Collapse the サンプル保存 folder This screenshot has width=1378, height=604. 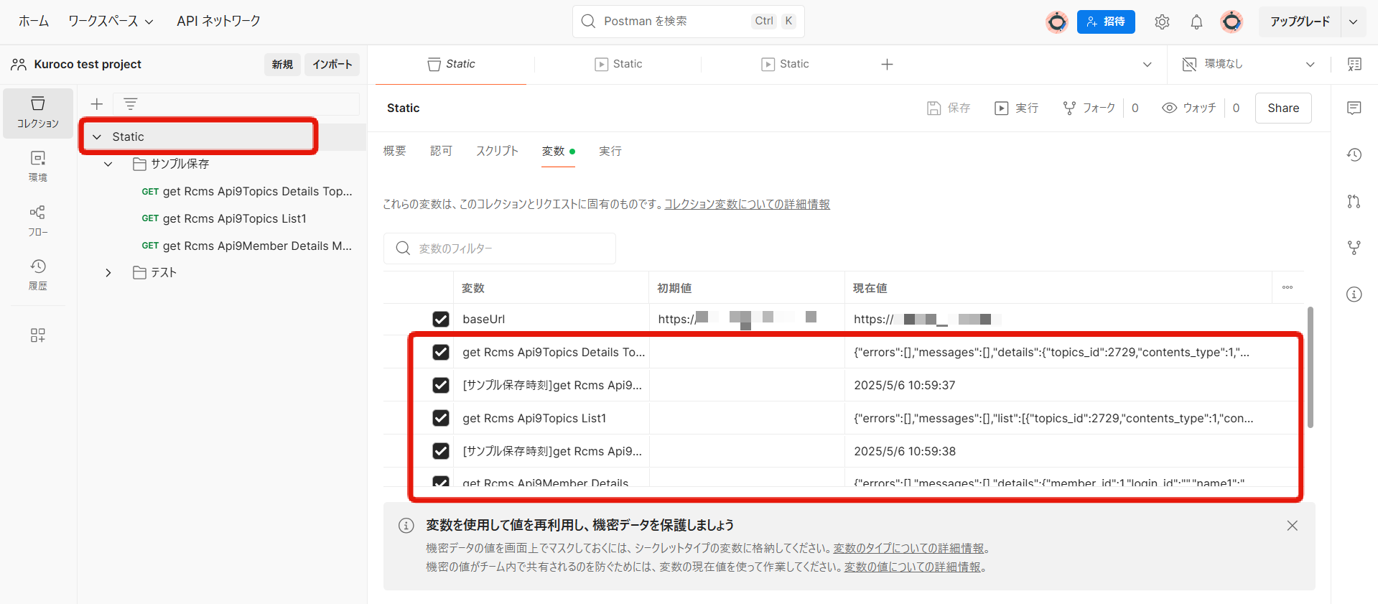tap(108, 164)
